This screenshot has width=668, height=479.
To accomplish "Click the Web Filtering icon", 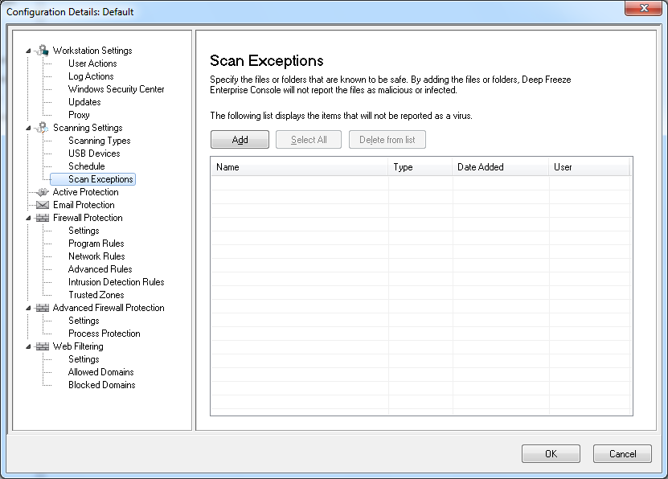I will coord(43,346).
